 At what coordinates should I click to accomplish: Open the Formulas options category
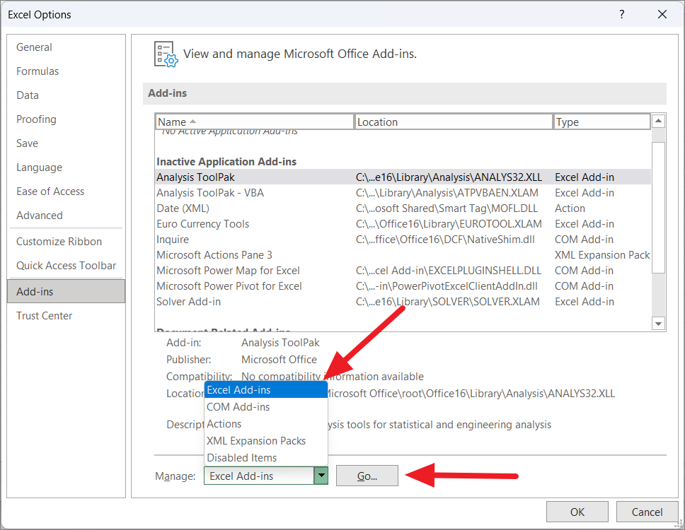tap(38, 71)
